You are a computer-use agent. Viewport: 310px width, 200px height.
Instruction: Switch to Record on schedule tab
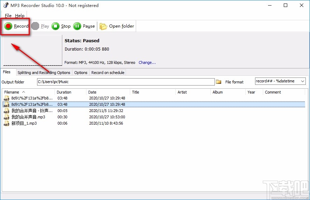pyautogui.click(x=108, y=73)
